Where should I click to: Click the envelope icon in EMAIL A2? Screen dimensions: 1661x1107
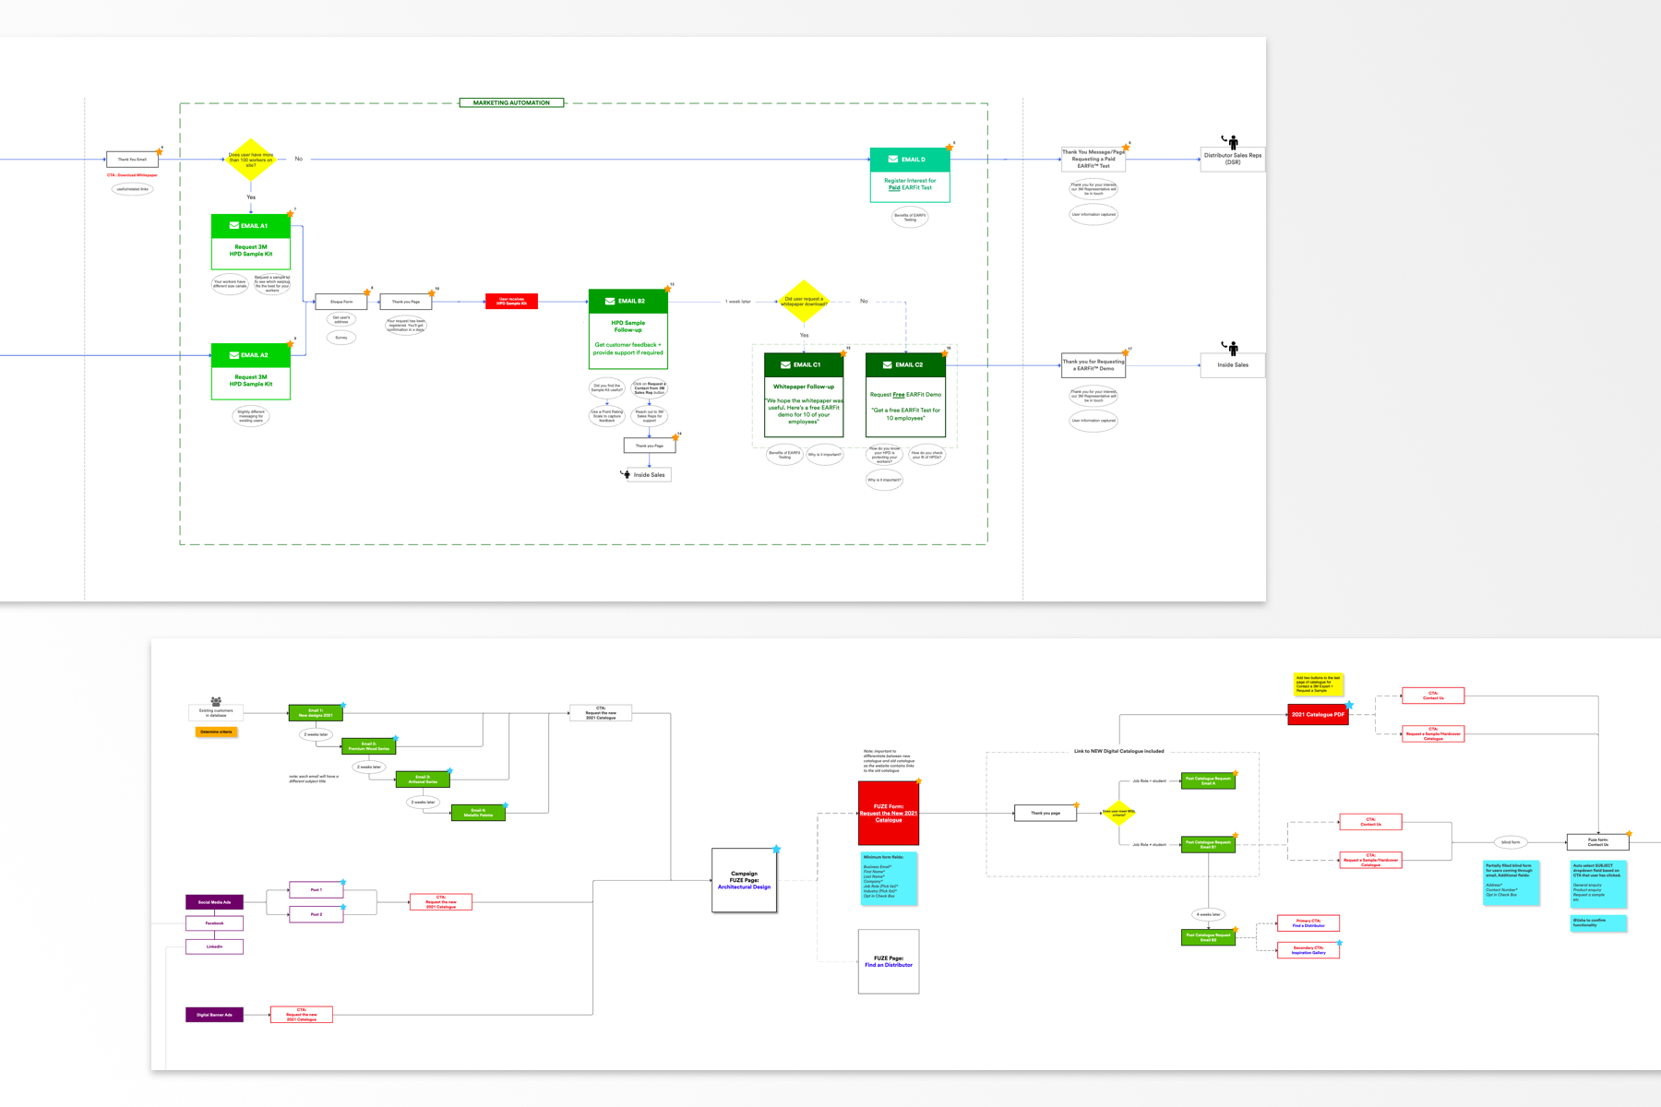[x=234, y=355]
